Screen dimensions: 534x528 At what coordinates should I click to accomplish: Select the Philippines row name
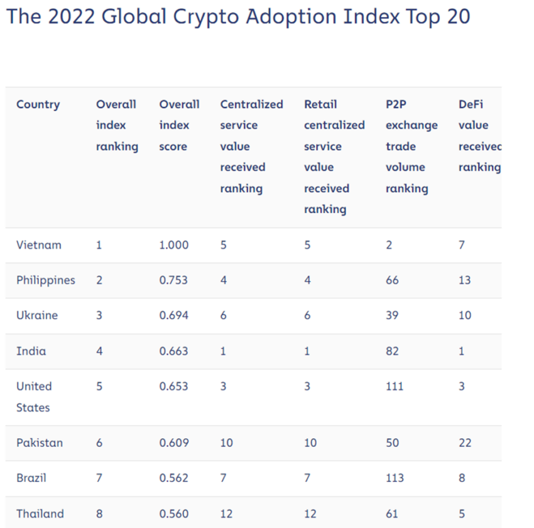pos(46,280)
